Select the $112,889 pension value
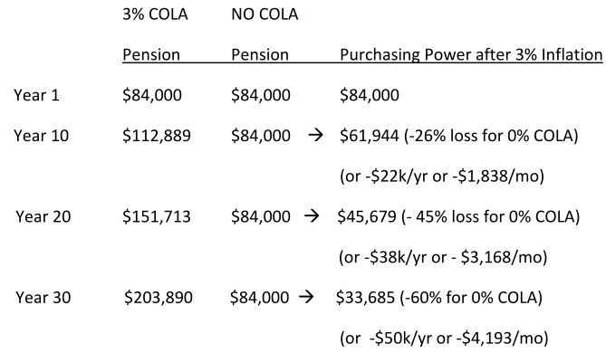The height and width of the screenshot is (353, 606). 157,136
